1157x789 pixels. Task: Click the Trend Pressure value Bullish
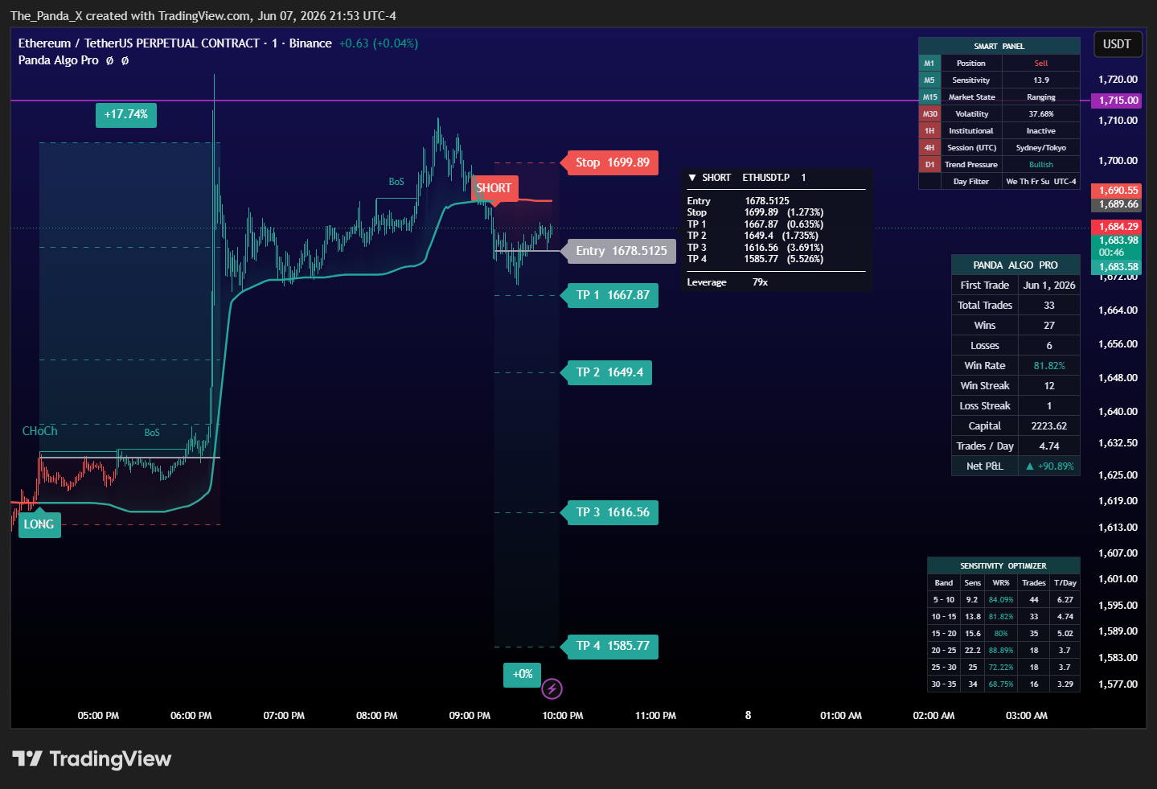pyautogui.click(x=1041, y=165)
